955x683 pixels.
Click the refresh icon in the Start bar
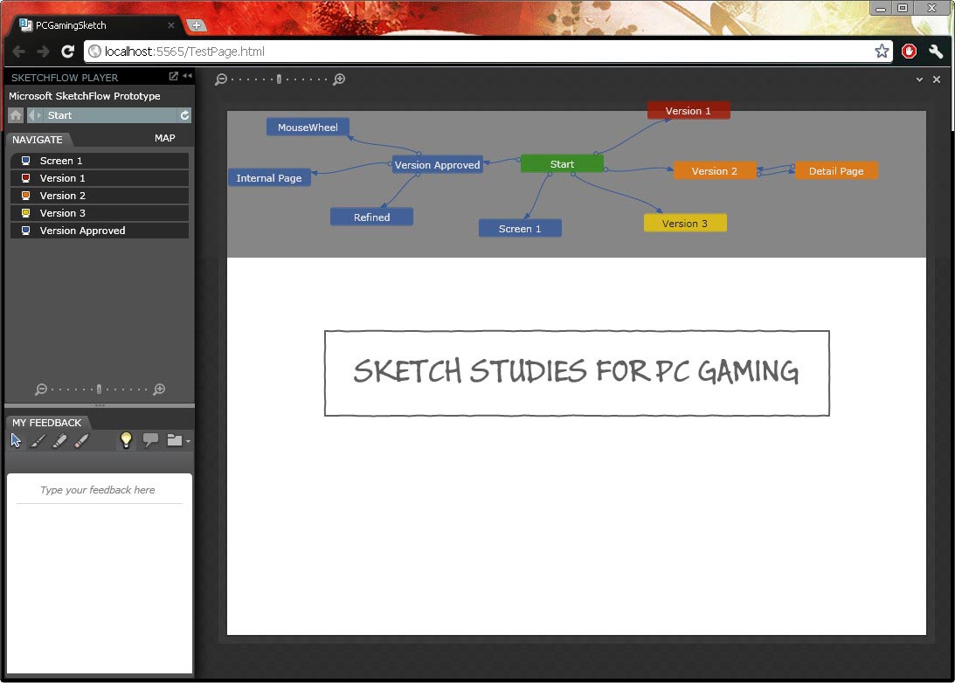point(184,115)
